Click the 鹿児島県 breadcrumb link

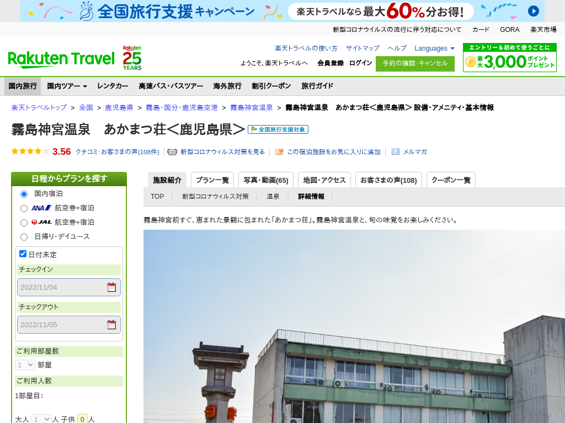[x=119, y=107]
